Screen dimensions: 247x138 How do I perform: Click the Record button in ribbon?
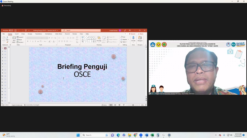coord(132,34)
